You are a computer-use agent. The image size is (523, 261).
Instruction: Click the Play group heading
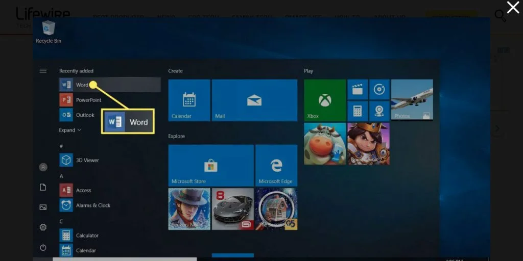pos(308,71)
